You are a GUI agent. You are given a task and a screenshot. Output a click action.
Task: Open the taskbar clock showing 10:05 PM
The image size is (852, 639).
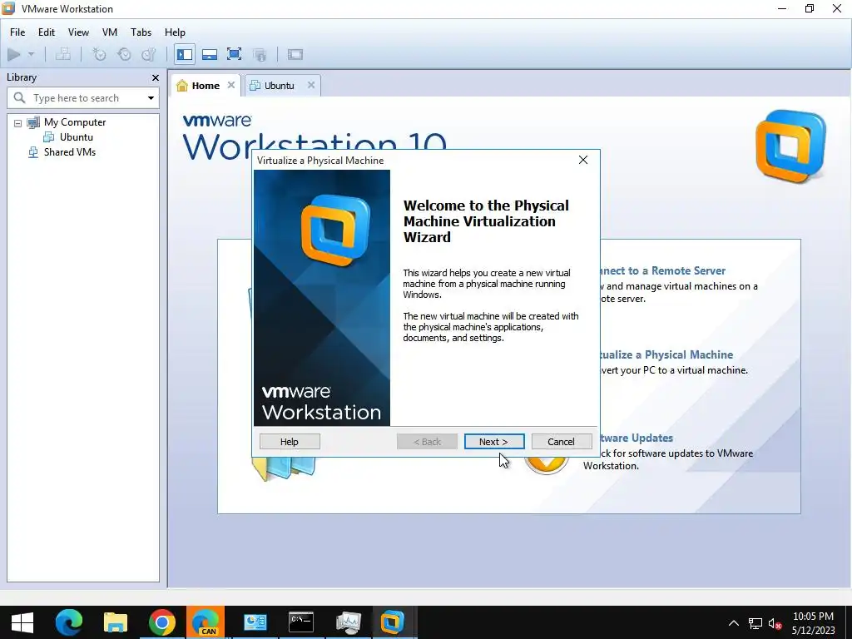(x=813, y=623)
